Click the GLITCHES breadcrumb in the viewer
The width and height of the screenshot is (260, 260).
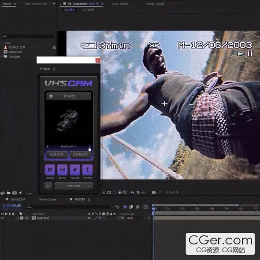click(88, 10)
